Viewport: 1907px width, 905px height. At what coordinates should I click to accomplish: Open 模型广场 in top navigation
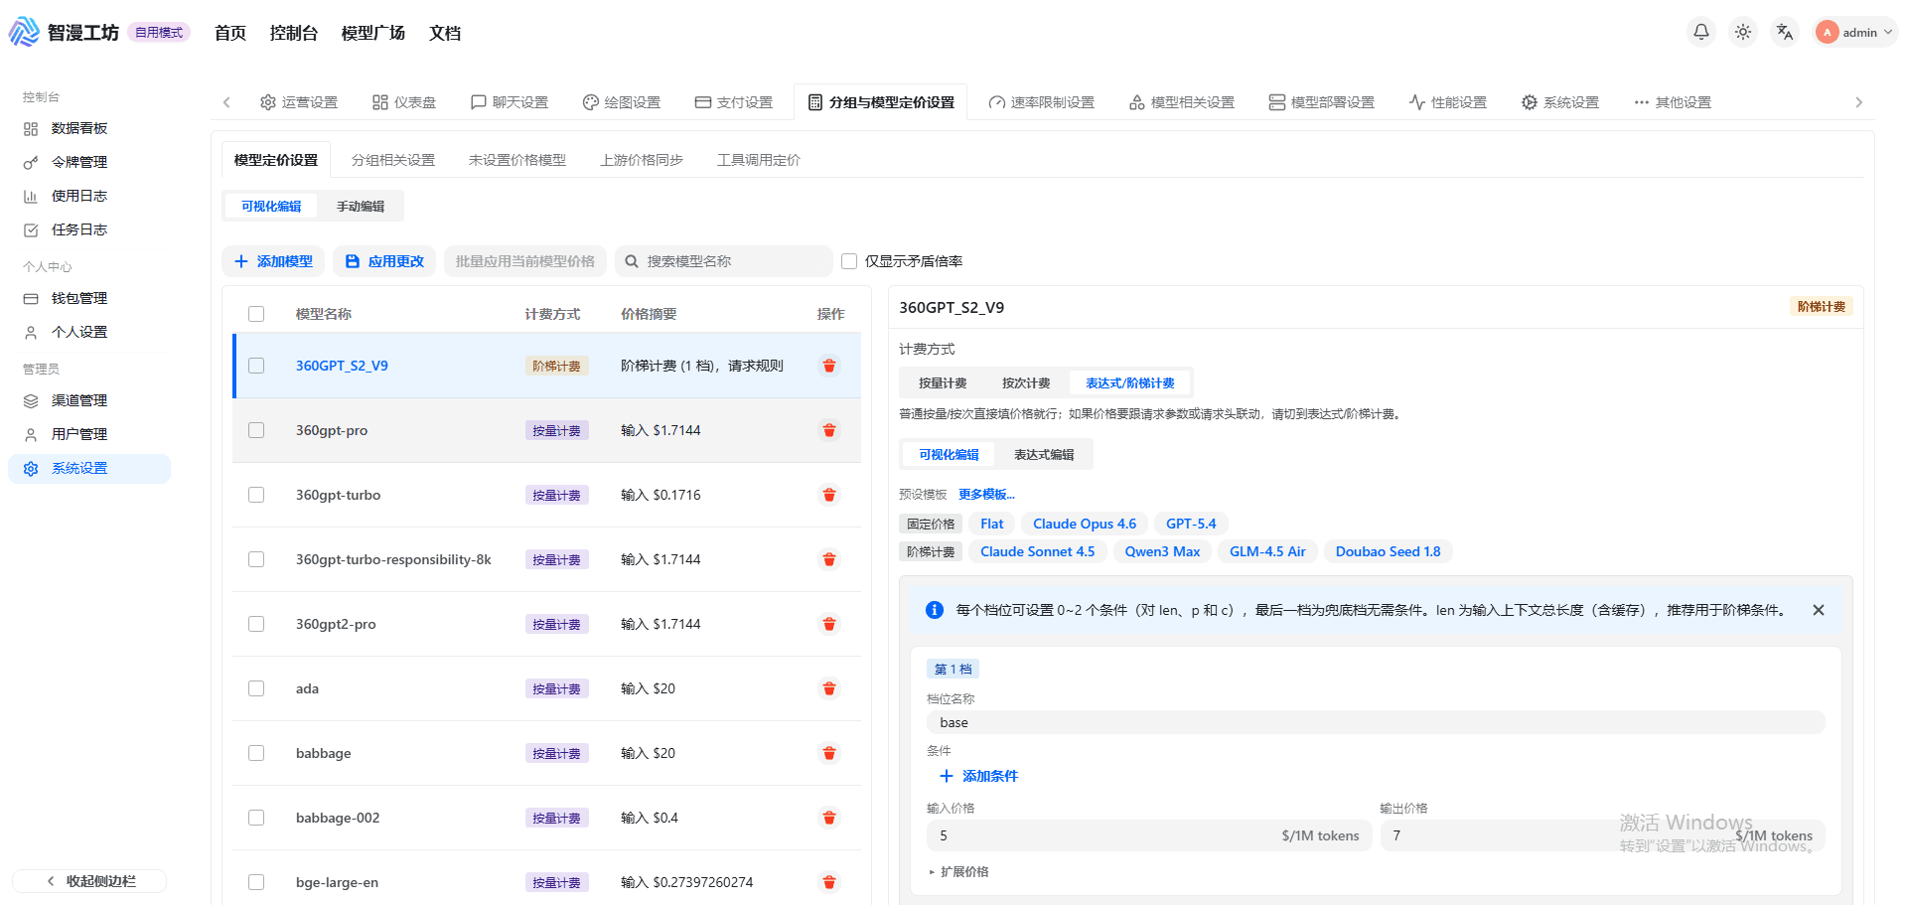click(x=373, y=33)
